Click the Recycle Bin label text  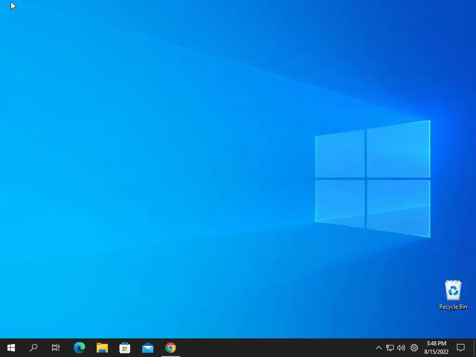coord(453,307)
